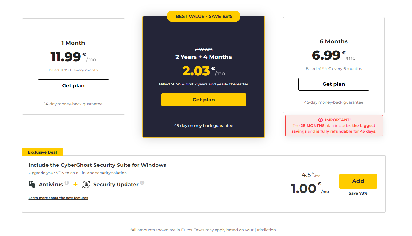Click the red Important 28 Months notice
Screen dimensions: 412x236
(334, 126)
